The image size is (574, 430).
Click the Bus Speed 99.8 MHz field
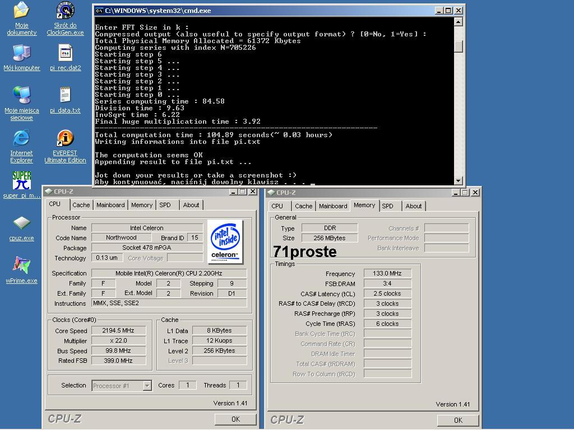click(x=119, y=350)
